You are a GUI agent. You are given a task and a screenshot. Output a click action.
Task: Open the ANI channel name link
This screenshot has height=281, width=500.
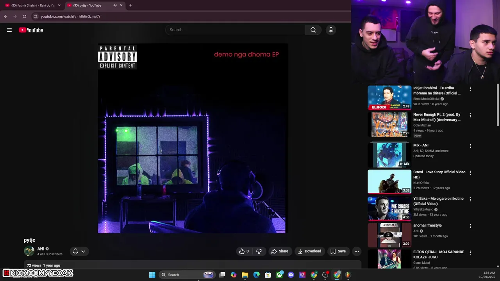41,249
